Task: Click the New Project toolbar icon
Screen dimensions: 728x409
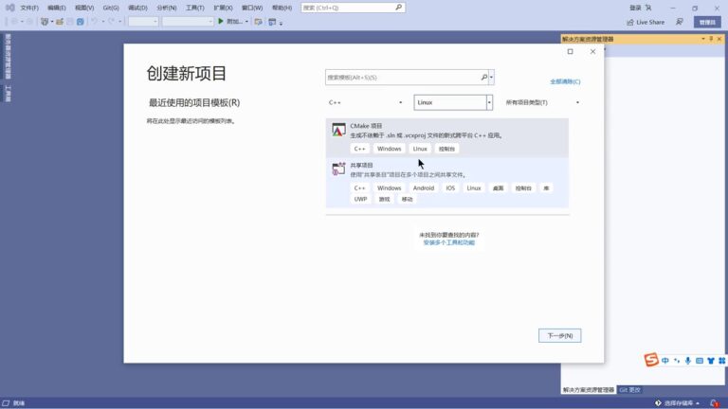Action: click(x=45, y=22)
